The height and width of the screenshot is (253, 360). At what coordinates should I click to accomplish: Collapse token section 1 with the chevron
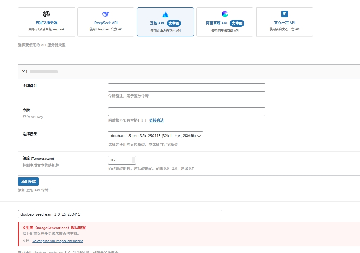23,71
